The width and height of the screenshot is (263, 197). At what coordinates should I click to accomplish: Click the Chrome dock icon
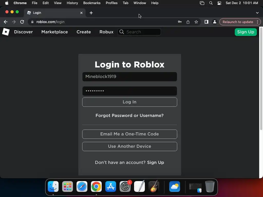click(x=96, y=186)
